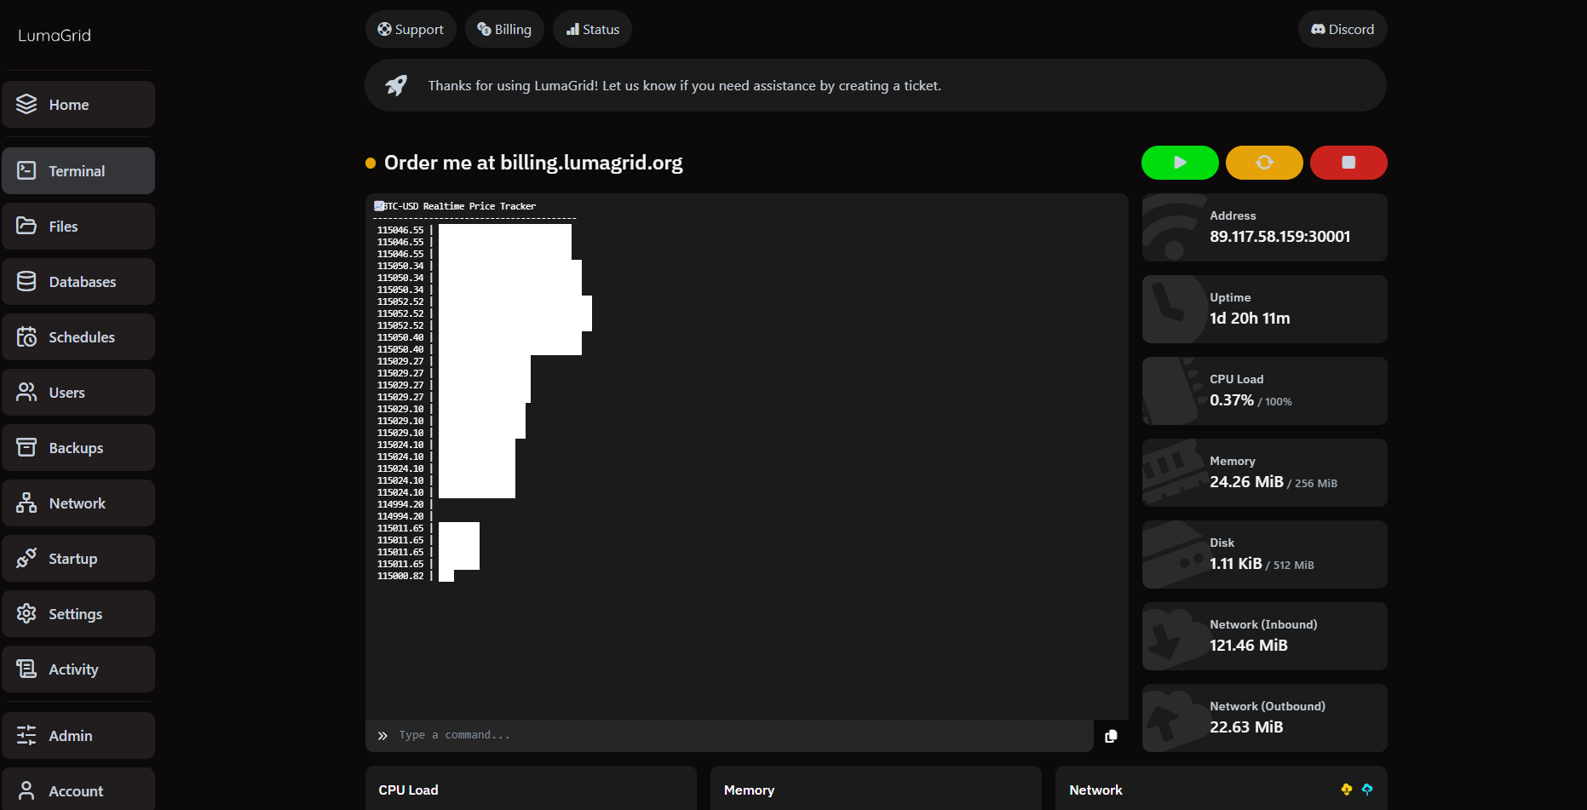The height and width of the screenshot is (810, 1587).
Task: Click the rocket icon in announcement banner
Action: [x=396, y=85]
